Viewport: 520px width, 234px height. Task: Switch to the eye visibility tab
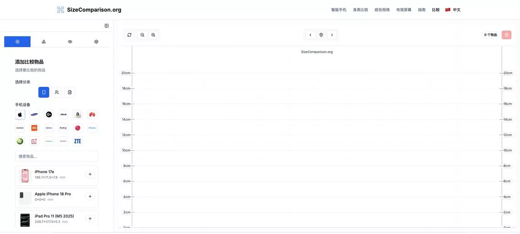(70, 42)
